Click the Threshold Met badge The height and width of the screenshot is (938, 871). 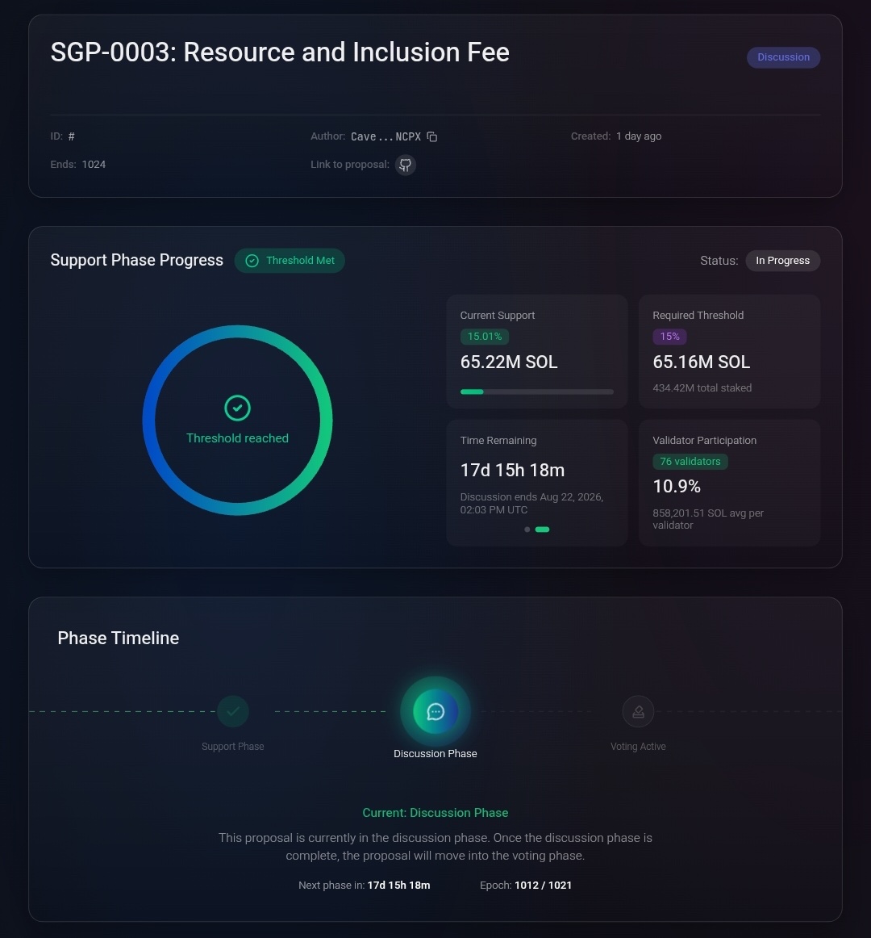[290, 261]
